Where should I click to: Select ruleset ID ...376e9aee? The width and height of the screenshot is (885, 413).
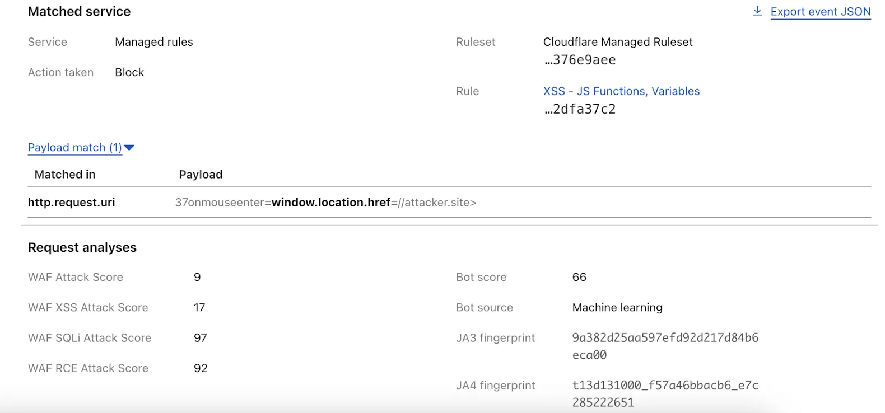coord(580,60)
